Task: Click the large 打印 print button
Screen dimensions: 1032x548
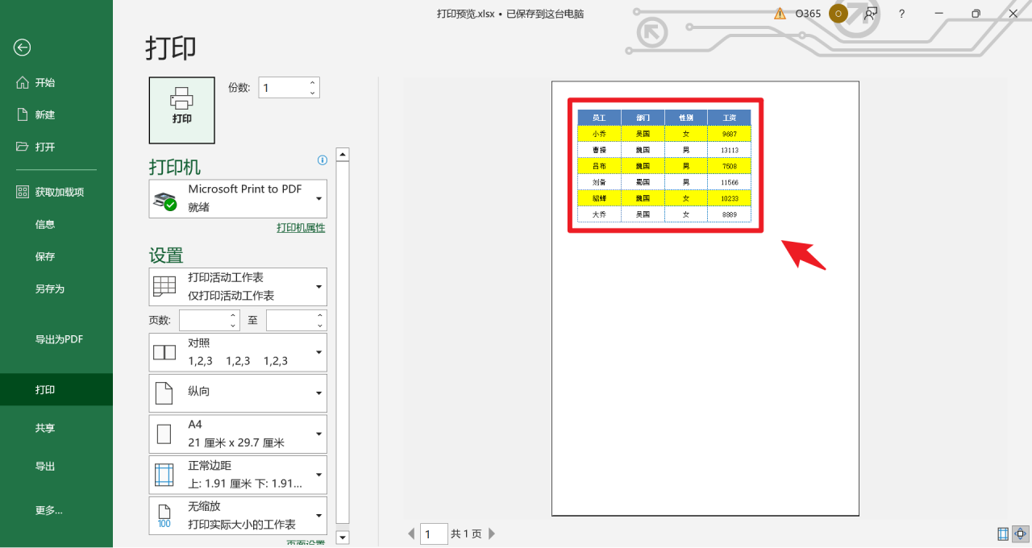Action: [182, 110]
